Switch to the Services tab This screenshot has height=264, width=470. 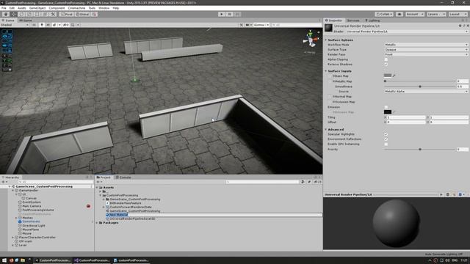pyautogui.click(x=353, y=21)
